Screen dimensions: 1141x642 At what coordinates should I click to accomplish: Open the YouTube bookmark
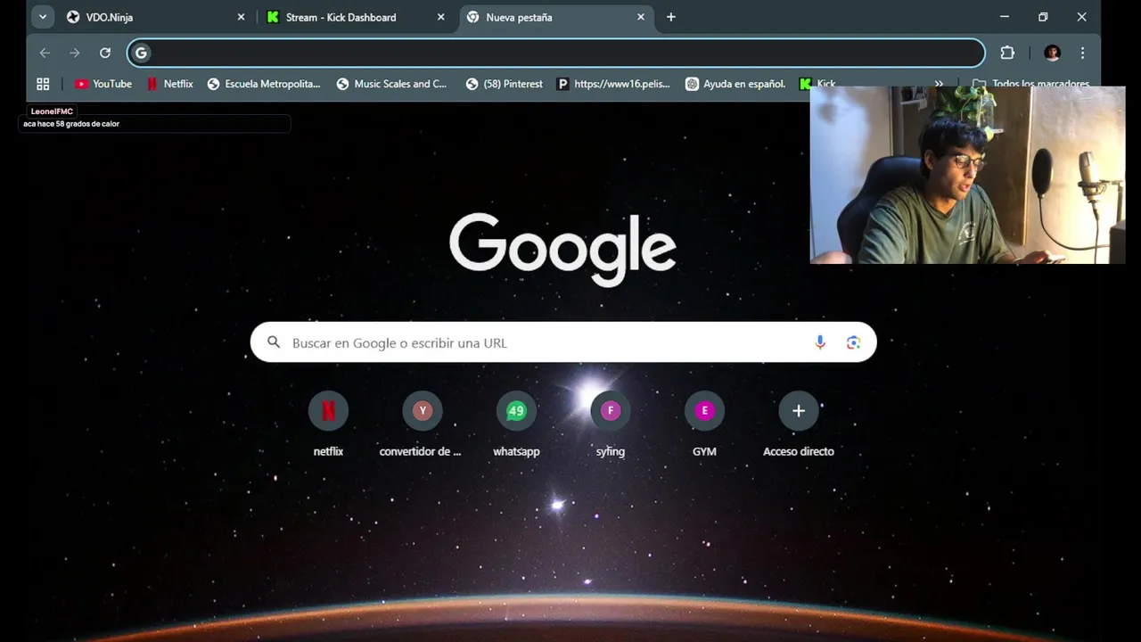103,84
